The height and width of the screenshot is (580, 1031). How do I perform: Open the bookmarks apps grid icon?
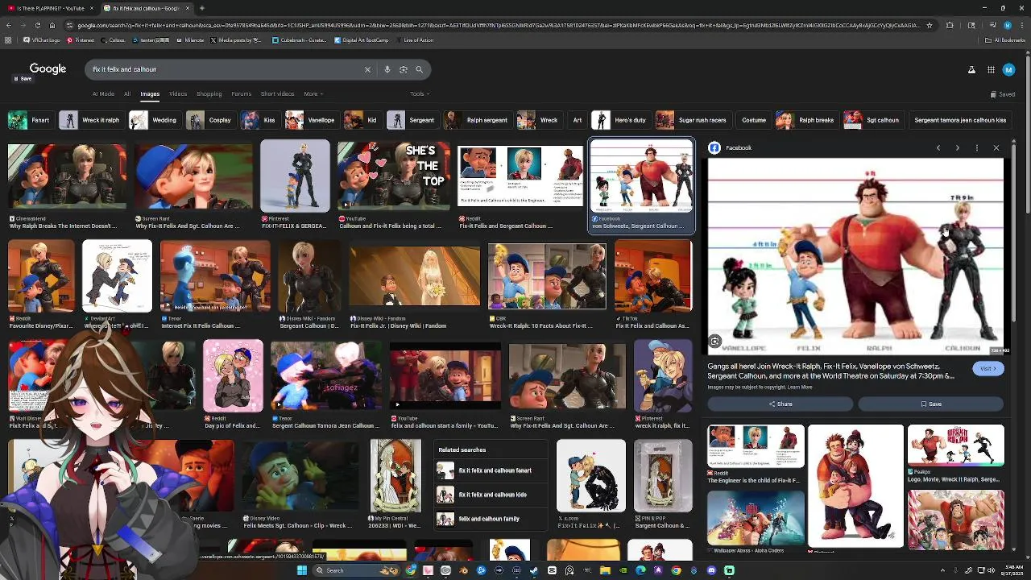point(8,39)
